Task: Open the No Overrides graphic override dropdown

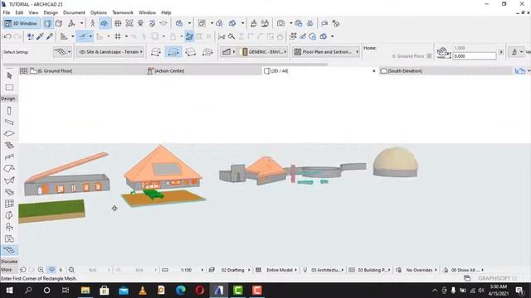Action: pyautogui.click(x=421, y=270)
